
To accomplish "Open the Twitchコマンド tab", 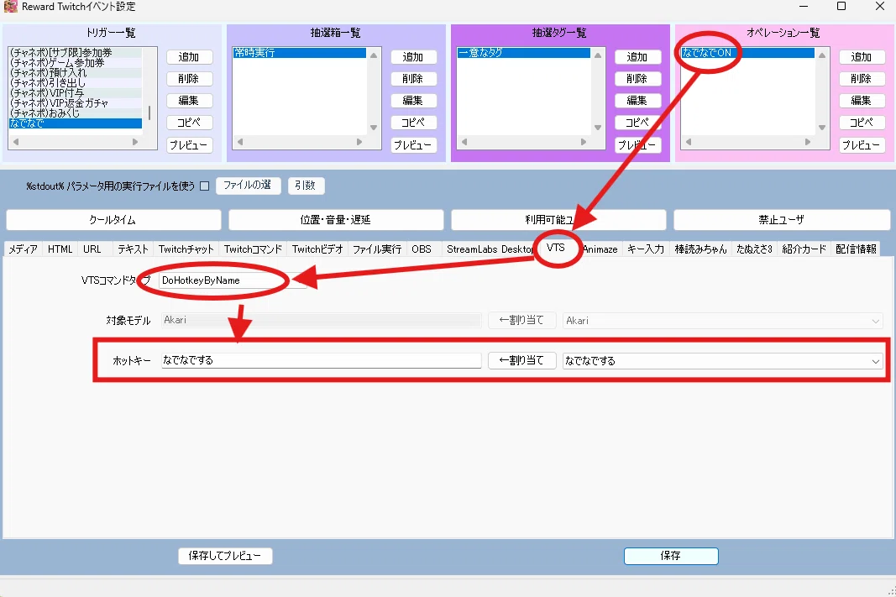I will coord(253,249).
